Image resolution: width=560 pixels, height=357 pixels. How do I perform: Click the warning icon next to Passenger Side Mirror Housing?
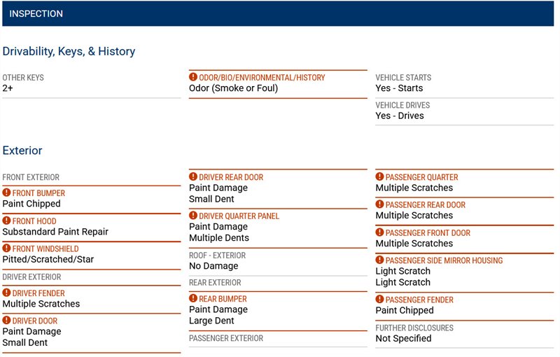380,260
